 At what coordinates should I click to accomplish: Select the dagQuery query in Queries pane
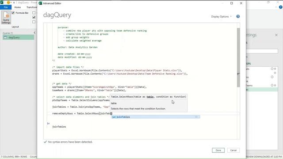18,38
